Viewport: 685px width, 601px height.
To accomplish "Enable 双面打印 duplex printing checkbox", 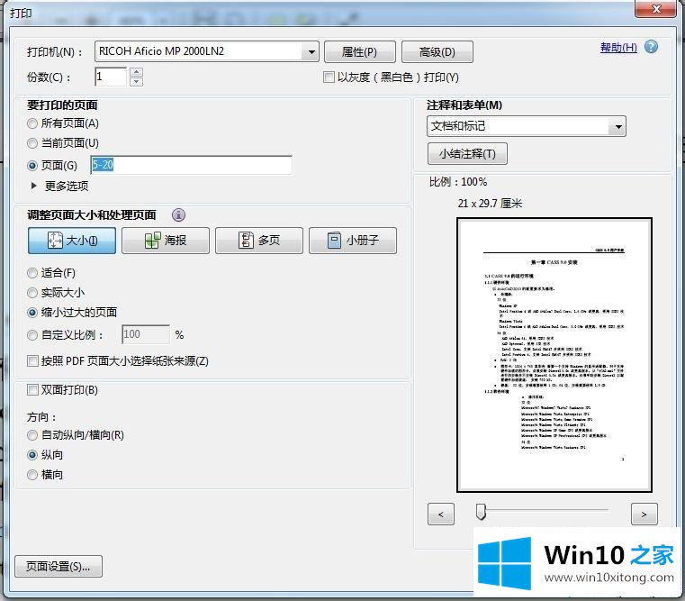I will coord(32,390).
